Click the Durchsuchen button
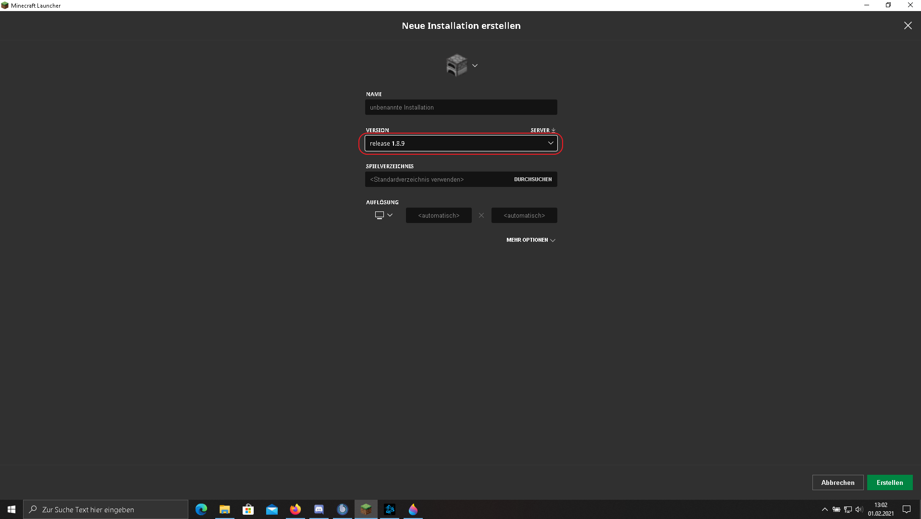Viewport: 921px width, 519px height. [x=533, y=179]
